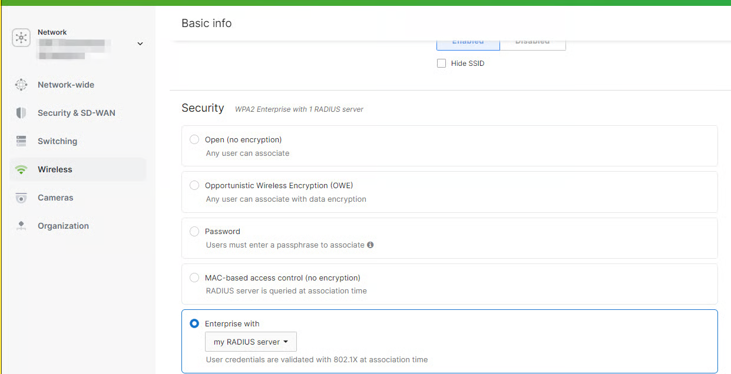This screenshot has height=374, width=731.
Task: Click the Organization icon in sidebar
Action: click(21, 226)
